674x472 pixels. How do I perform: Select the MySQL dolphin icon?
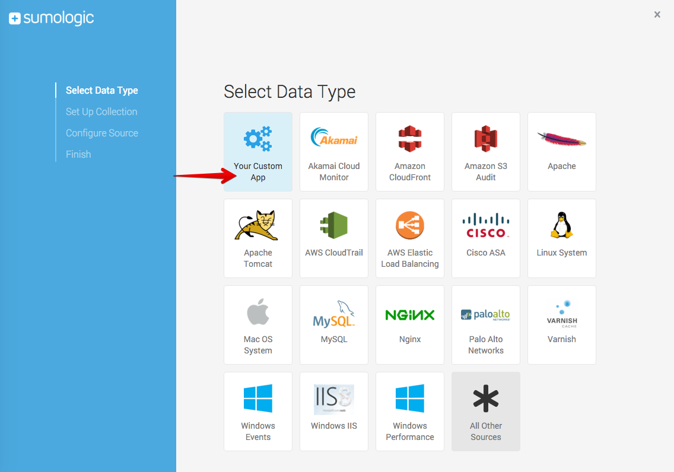(x=334, y=314)
